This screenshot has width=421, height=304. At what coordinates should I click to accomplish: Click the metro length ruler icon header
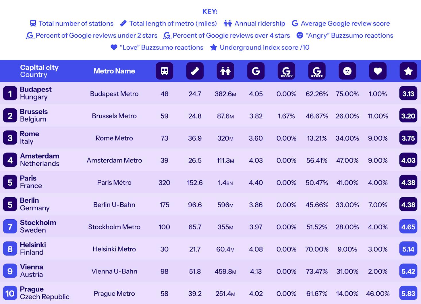(x=195, y=71)
